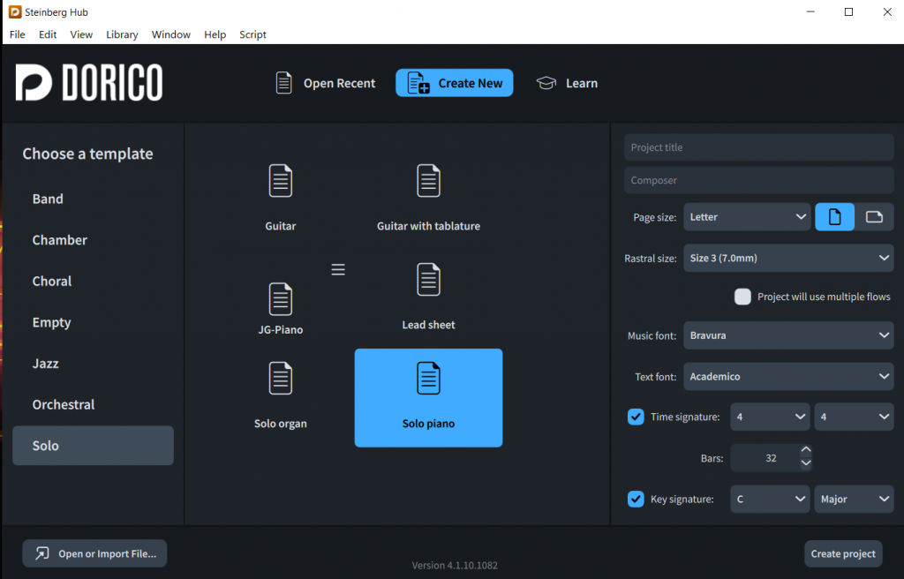Choose the Guitar with tablature template
904x579 pixels.
pyautogui.click(x=428, y=182)
